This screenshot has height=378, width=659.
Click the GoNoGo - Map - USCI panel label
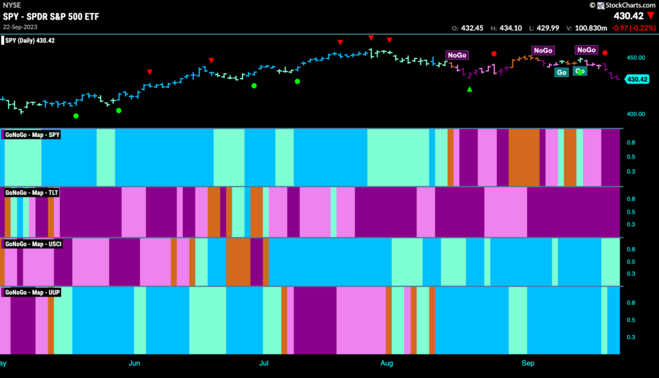(x=33, y=244)
